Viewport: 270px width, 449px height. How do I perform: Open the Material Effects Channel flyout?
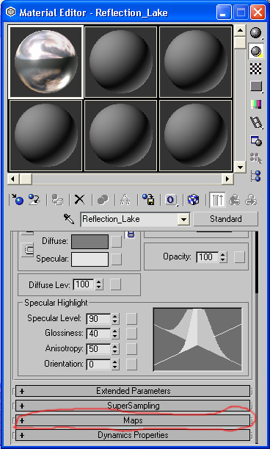[171, 200]
